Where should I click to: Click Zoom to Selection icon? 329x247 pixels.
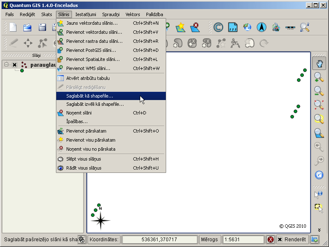click(x=319, y=119)
